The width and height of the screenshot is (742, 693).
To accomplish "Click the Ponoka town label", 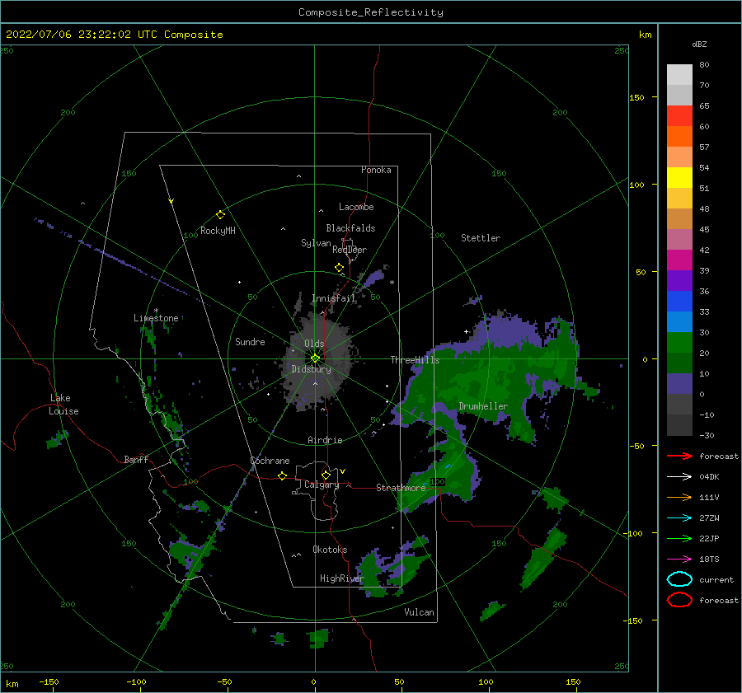I will click(x=376, y=170).
